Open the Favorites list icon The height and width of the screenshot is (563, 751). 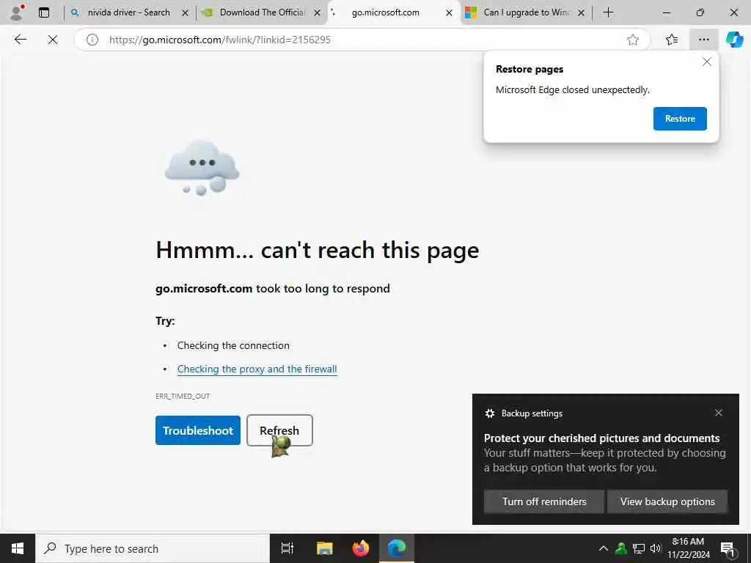[x=672, y=40]
